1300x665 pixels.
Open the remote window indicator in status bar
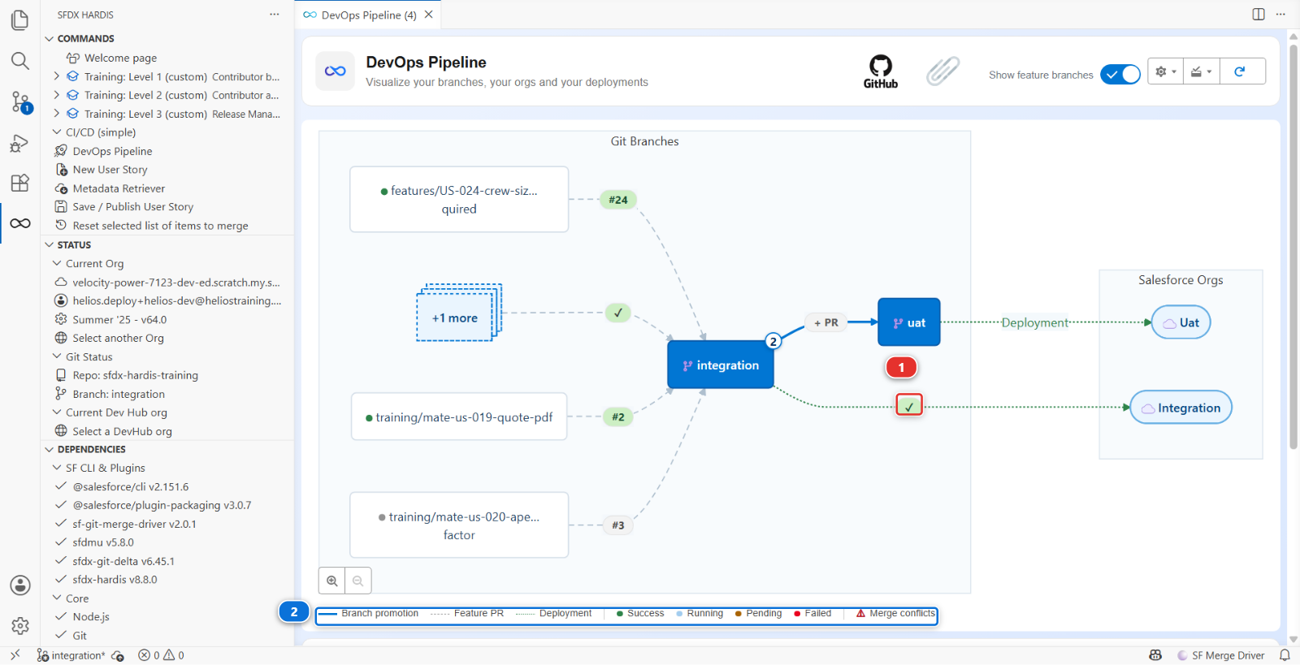click(15, 655)
